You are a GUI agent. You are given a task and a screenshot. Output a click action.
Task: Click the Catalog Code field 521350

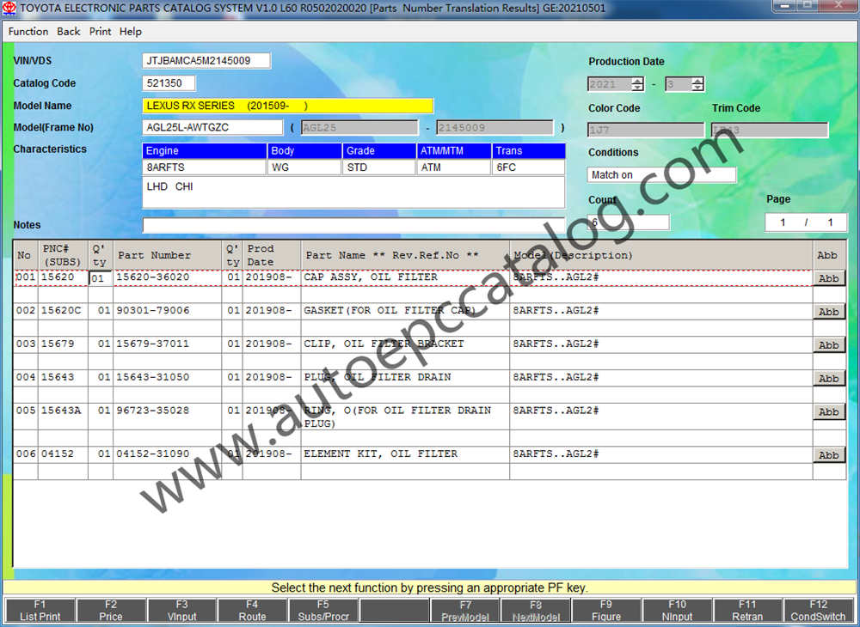point(169,83)
